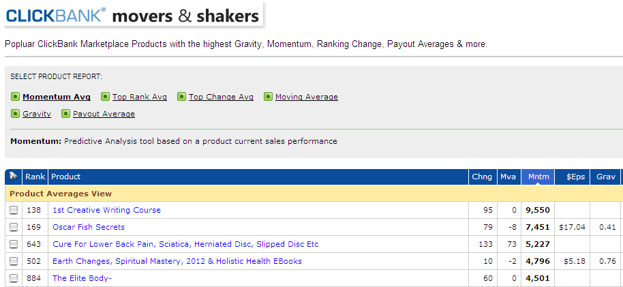
Task: Click the green bullet icon beside Moving Average
Action: (x=268, y=97)
